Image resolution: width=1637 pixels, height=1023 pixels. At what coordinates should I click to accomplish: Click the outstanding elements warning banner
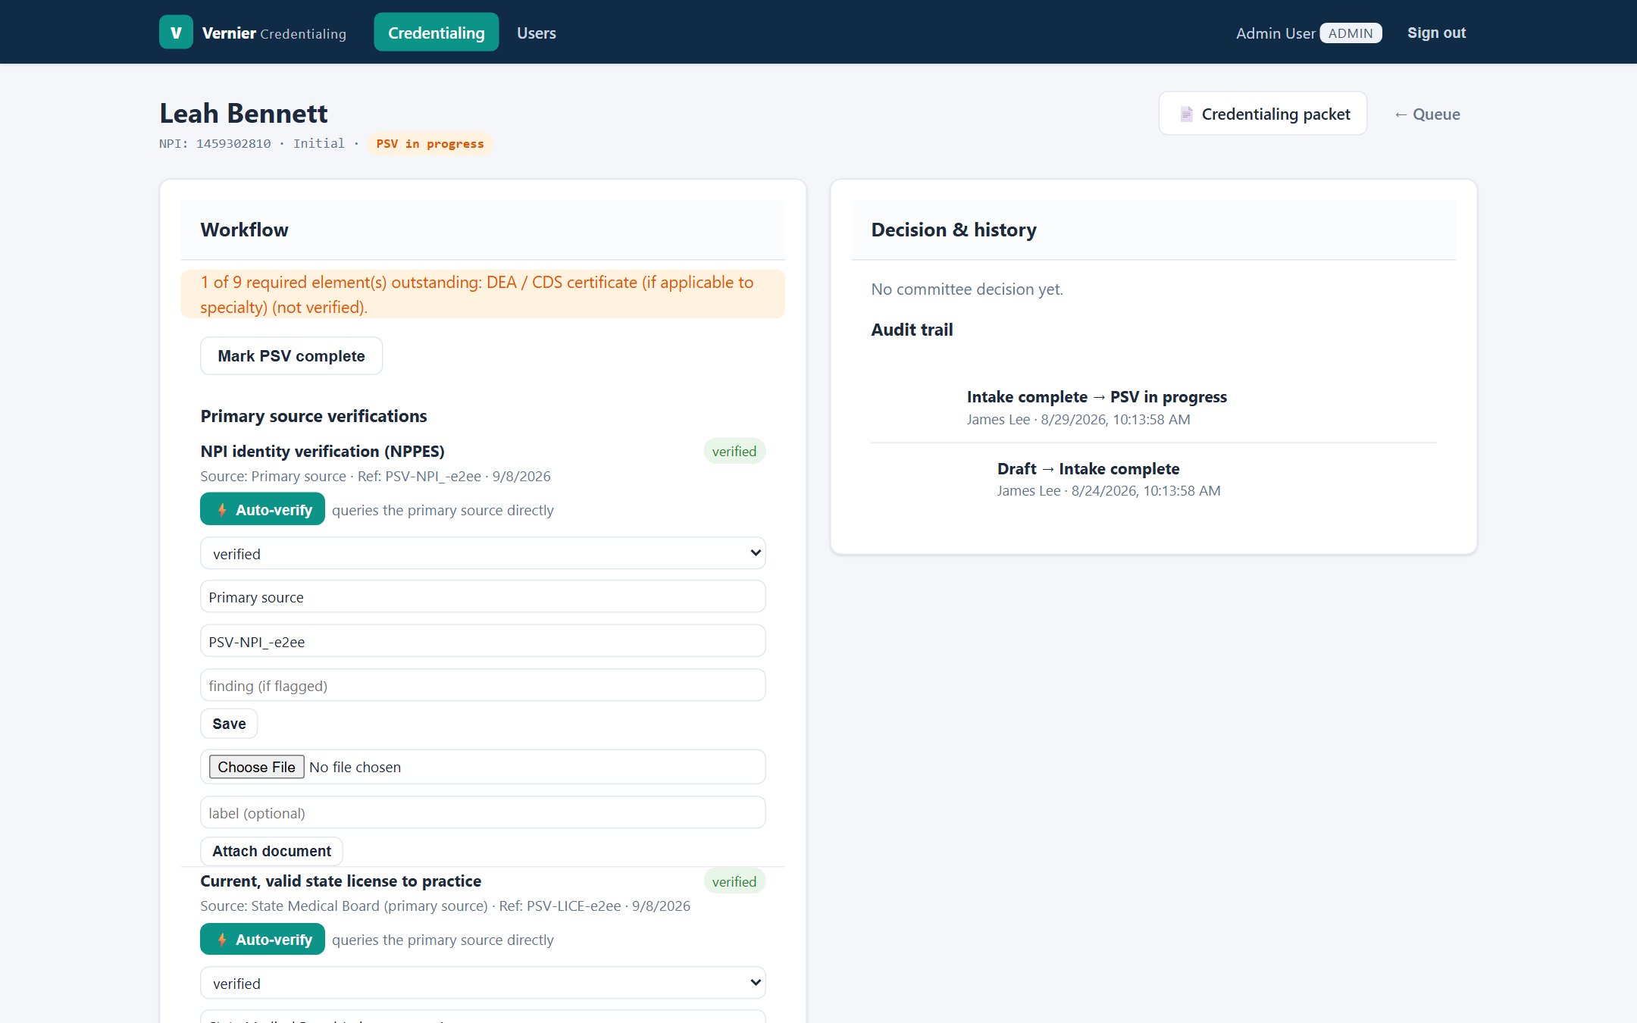[483, 294]
